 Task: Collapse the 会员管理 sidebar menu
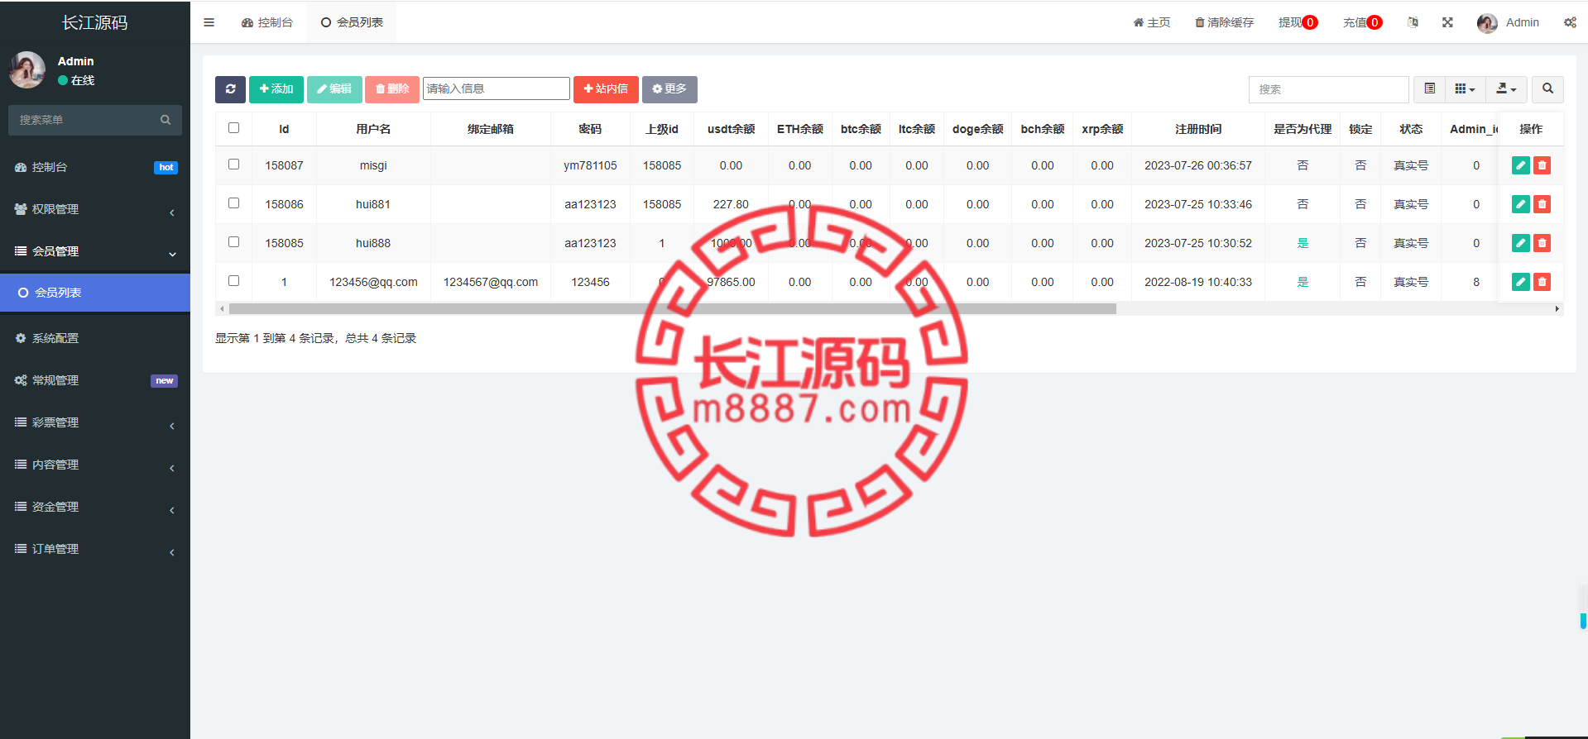coord(95,251)
